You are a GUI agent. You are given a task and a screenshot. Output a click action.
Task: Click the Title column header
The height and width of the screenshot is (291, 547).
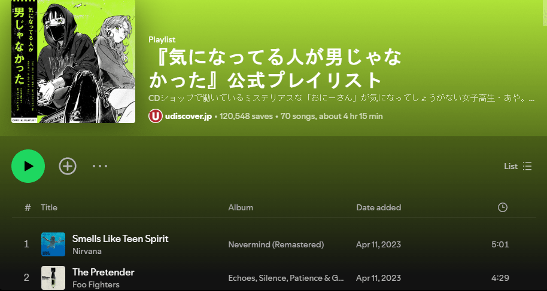49,207
